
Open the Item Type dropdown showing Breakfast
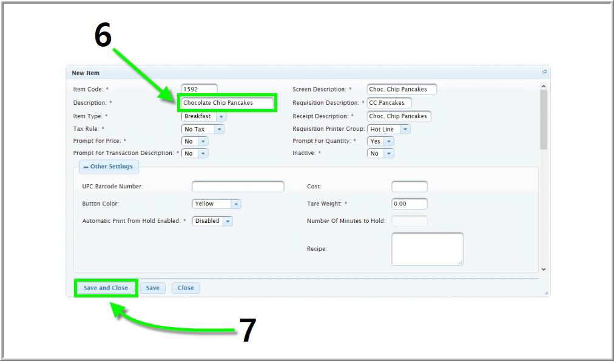221,116
